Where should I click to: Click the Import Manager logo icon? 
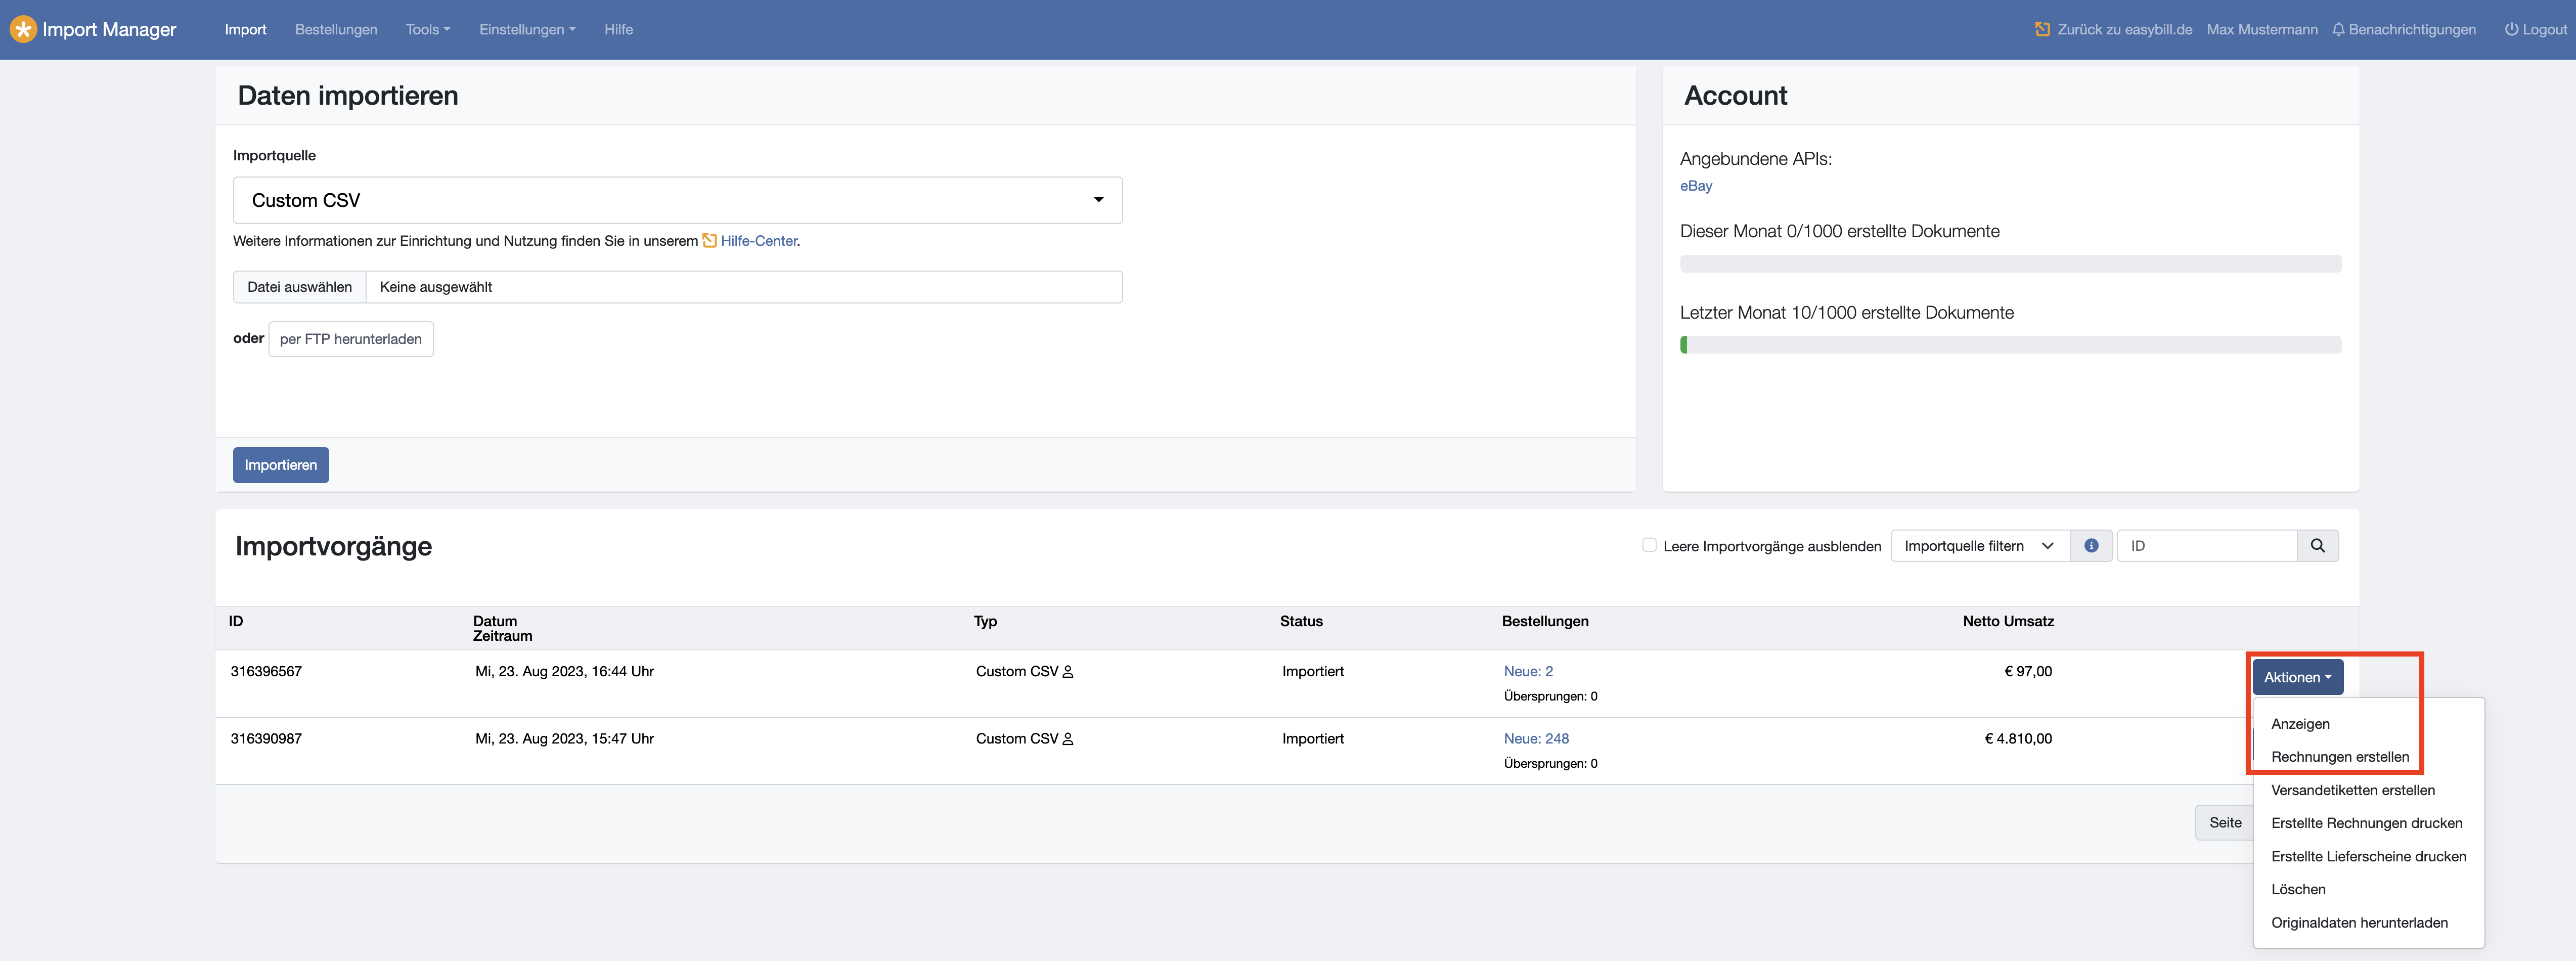pyautogui.click(x=23, y=29)
